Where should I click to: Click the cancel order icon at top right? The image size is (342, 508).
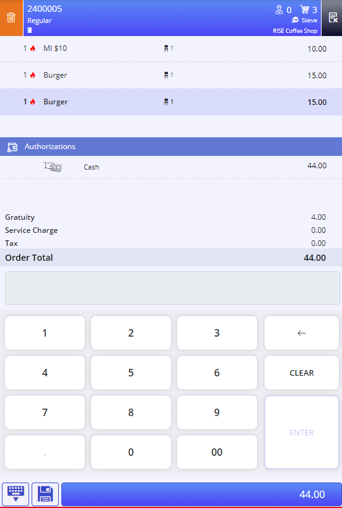click(332, 18)
